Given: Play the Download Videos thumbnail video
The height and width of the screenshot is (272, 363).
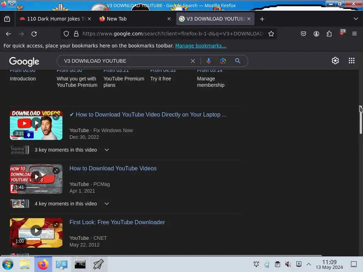Looking at the screenshot, I should tap(36, 125).
